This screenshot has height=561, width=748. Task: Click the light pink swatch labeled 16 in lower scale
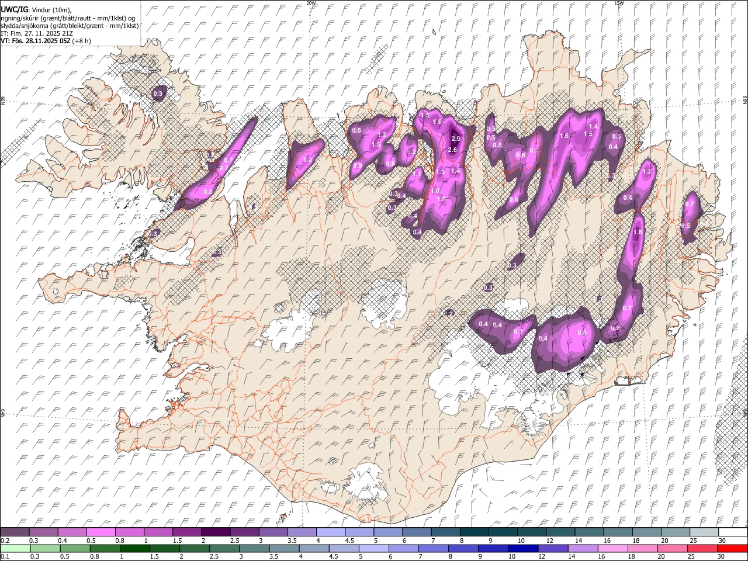point(612,548)
